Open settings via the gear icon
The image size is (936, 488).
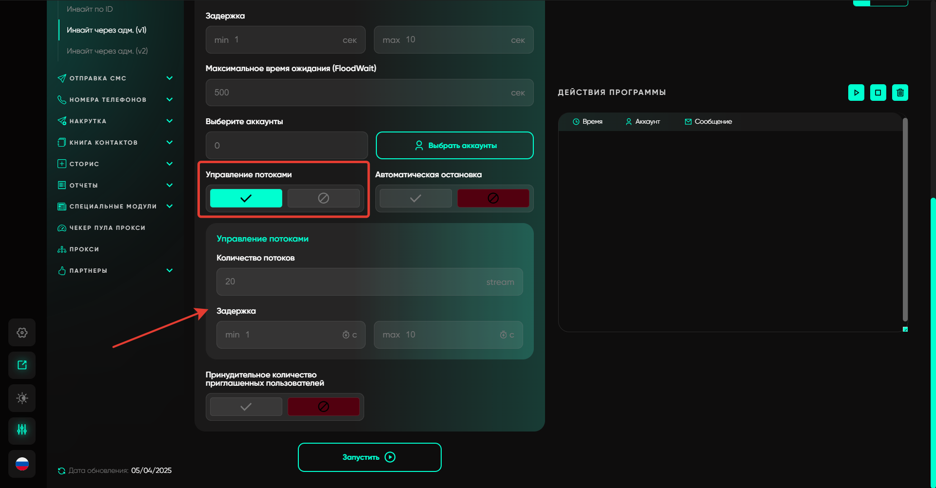22,333
